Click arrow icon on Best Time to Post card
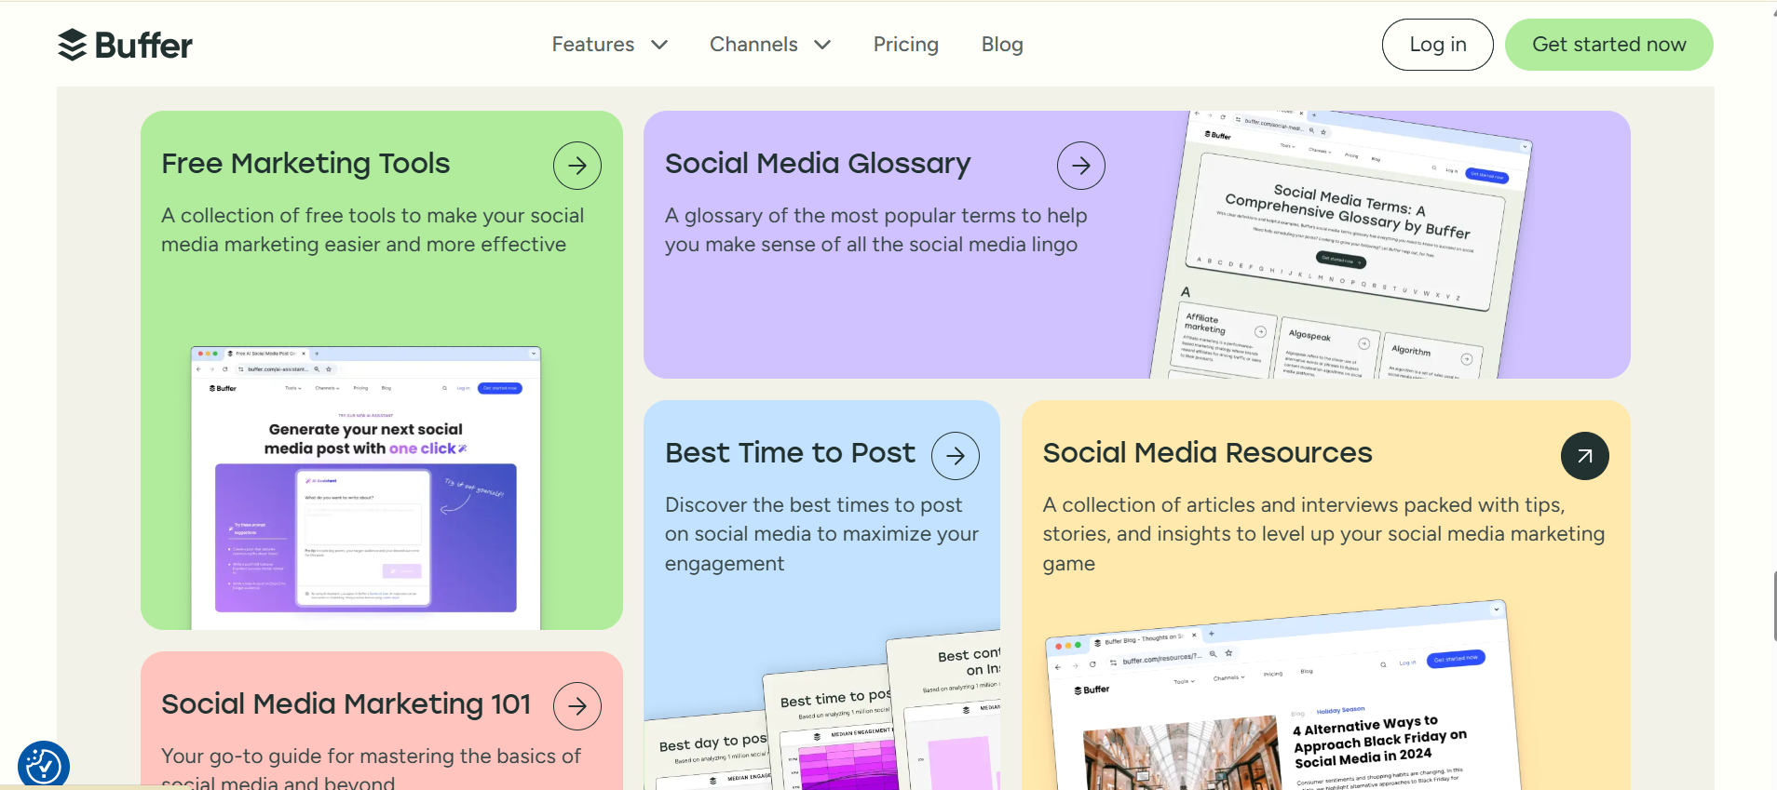The height and width of the screenshot is (790, 1777). click(956, 456)
